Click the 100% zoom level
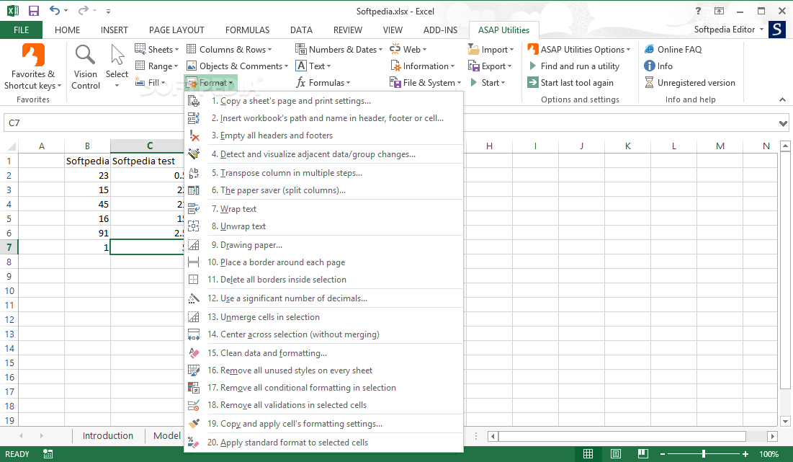Screen dimensions: 793x462 click(x=769, y=454)
